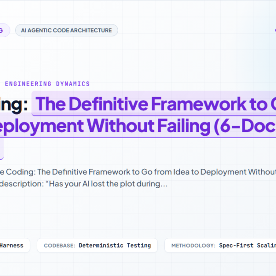This screenshot has height=276, width=276.
Task: Click the text "Has your AI lost the plot during..."
Action: 107,184
